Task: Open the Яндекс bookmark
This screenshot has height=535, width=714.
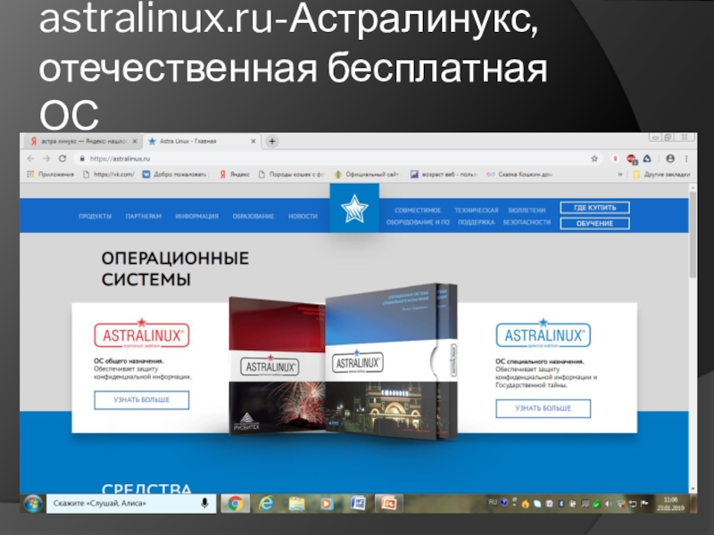Action: click(235, 174)
